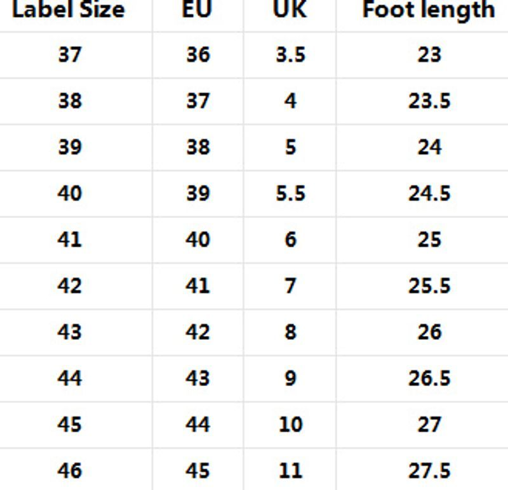Click UK size 3.5 cell
The image size is (508, 490).
[x=290, y=55]
